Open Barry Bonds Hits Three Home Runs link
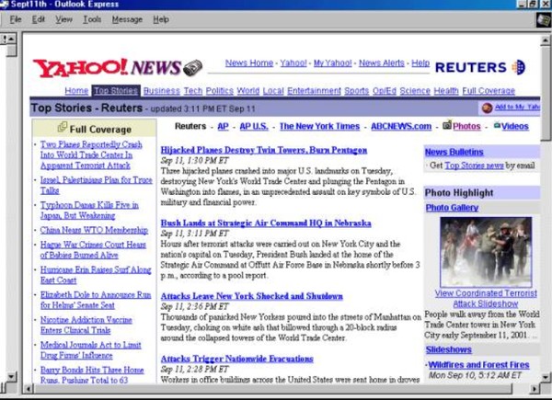This screenshot has width=552, height=400. [92, 375]
